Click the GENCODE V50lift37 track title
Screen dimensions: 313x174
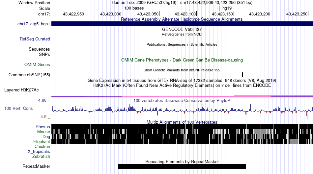[182, 29]
